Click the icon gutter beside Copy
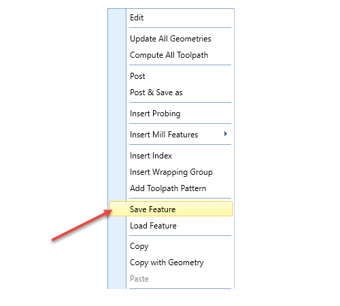Screen dimensions: 340x306 [117, 246]
